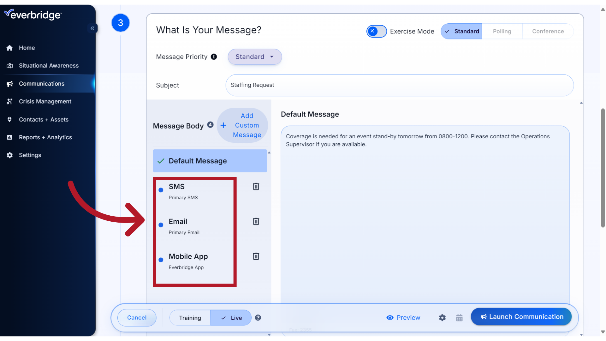Open Crisis Management via its sidebar icon
Image resolution: width=606 pixels, height=341 pixels.
[x=9, y=101]
